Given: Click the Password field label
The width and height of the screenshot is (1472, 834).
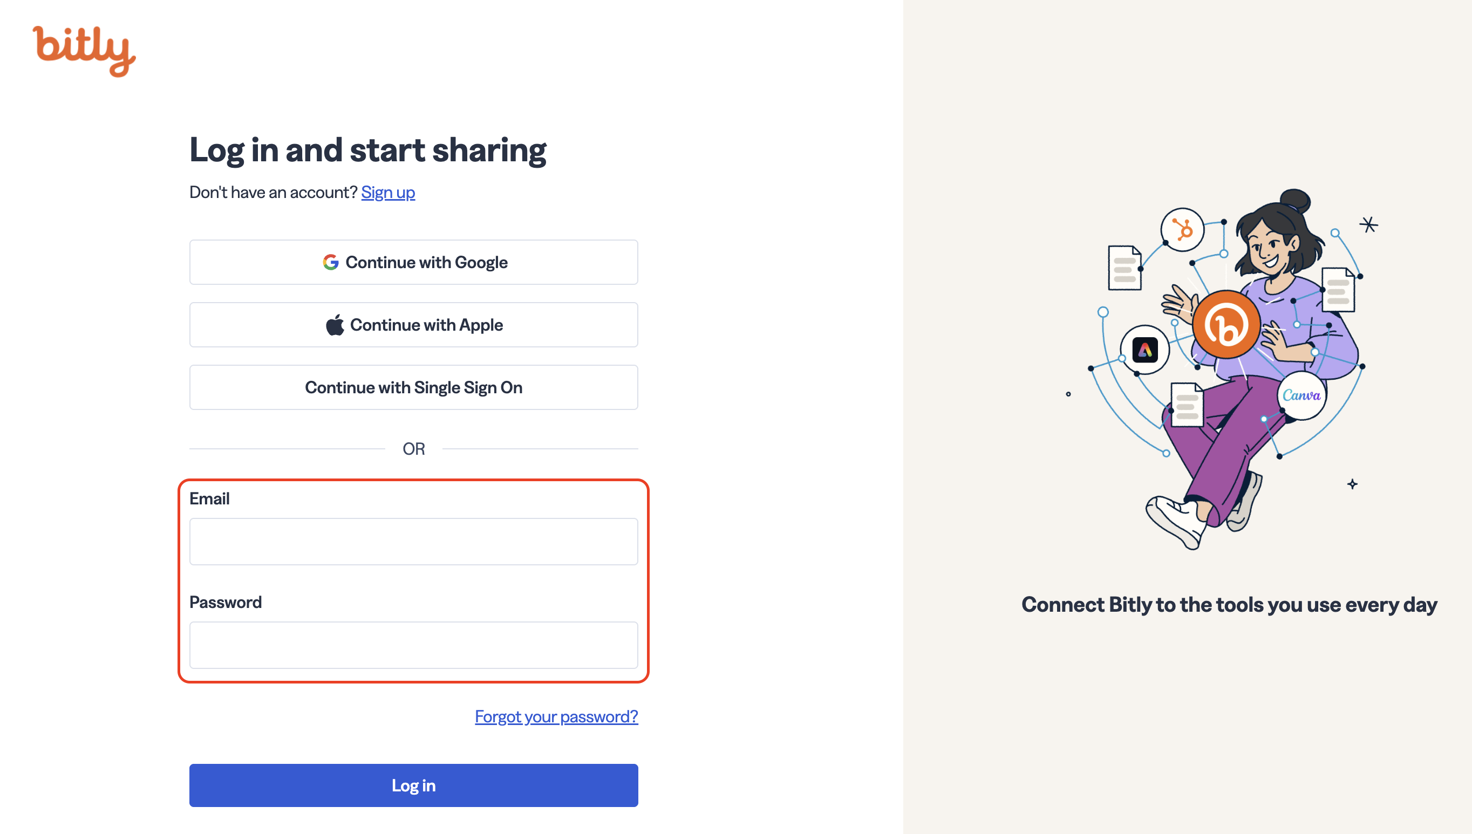Looking at the screenshot, I should (x=226, y=602).
